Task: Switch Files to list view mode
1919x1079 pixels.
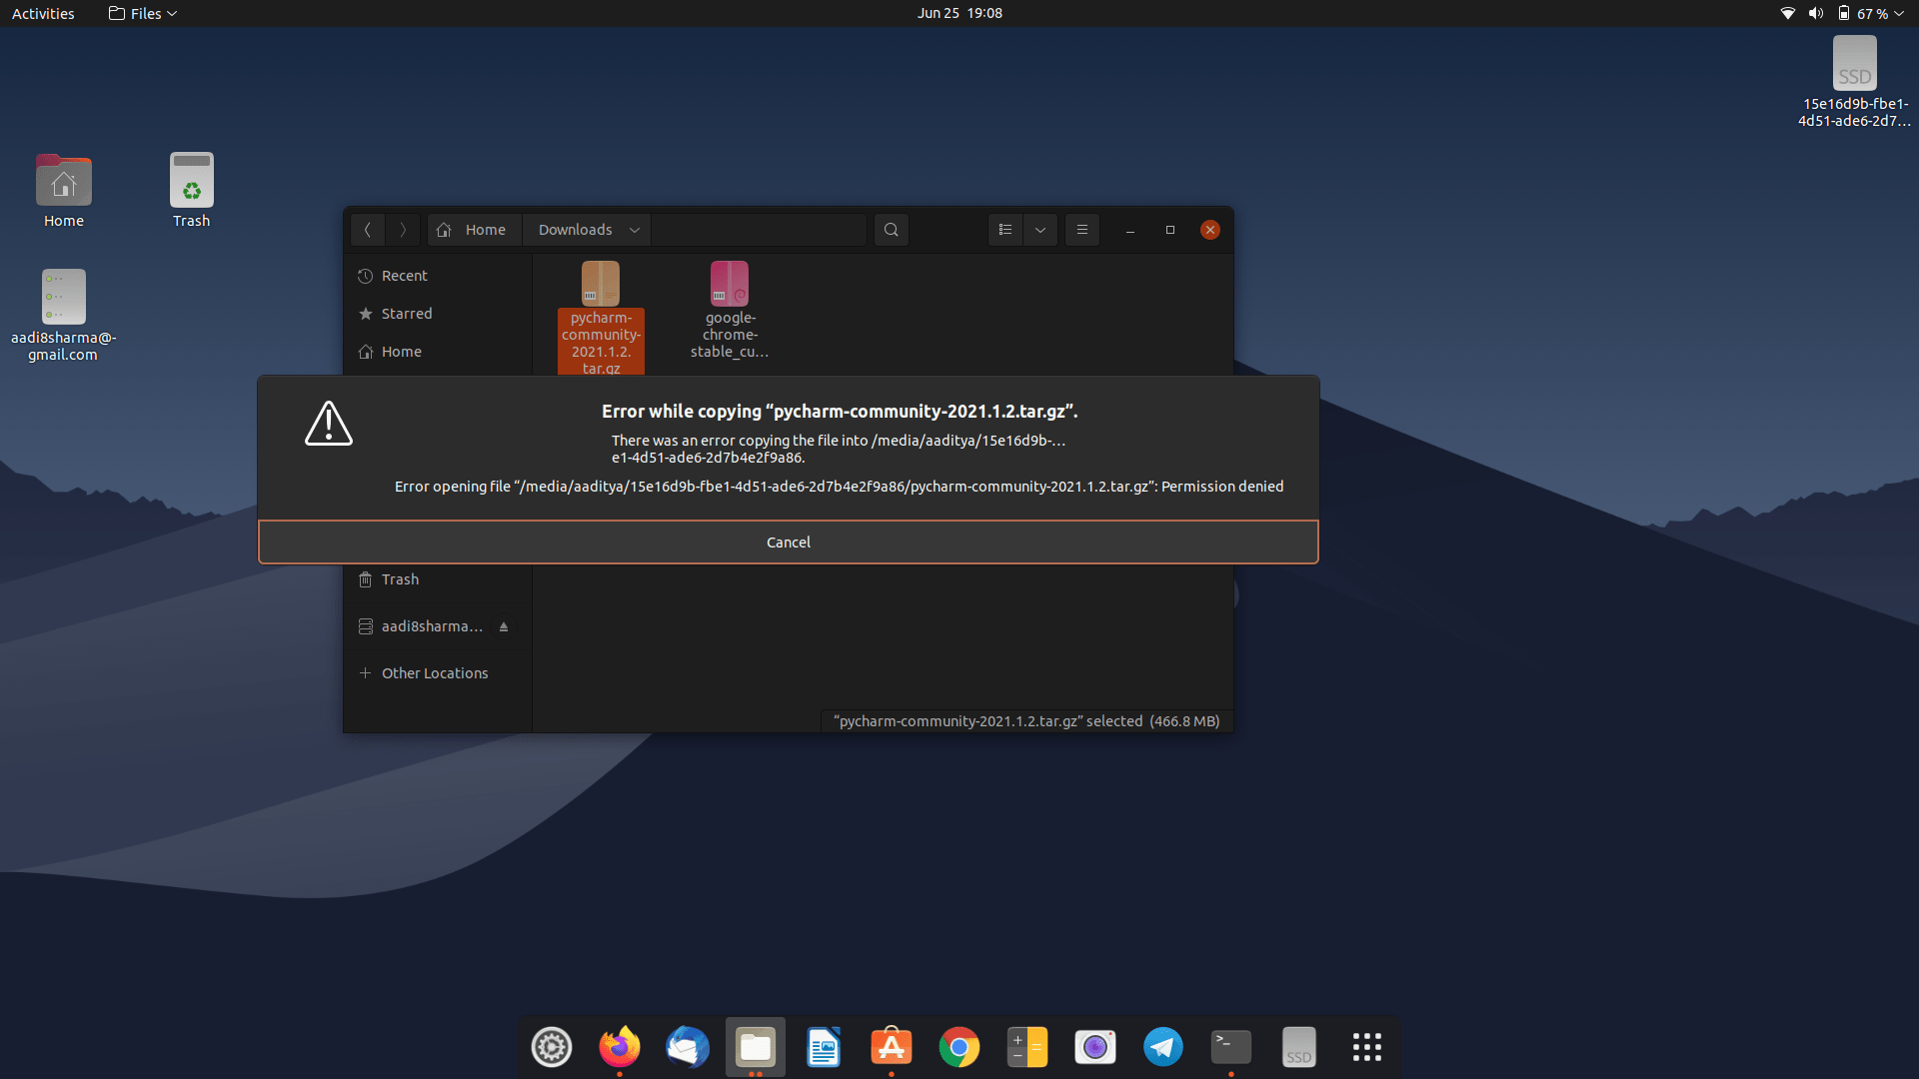Action: coord(1005,229)
